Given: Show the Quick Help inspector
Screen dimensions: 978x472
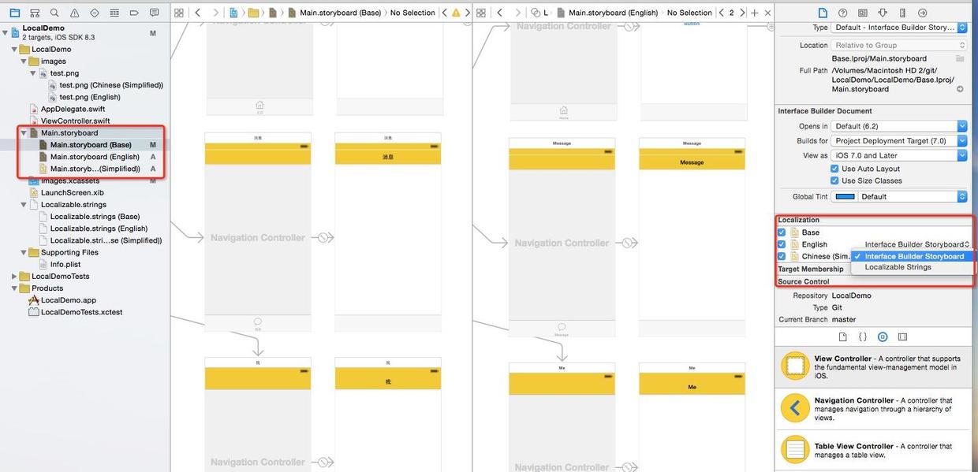Looking at the screenshot, I should [x=843, y=13].
